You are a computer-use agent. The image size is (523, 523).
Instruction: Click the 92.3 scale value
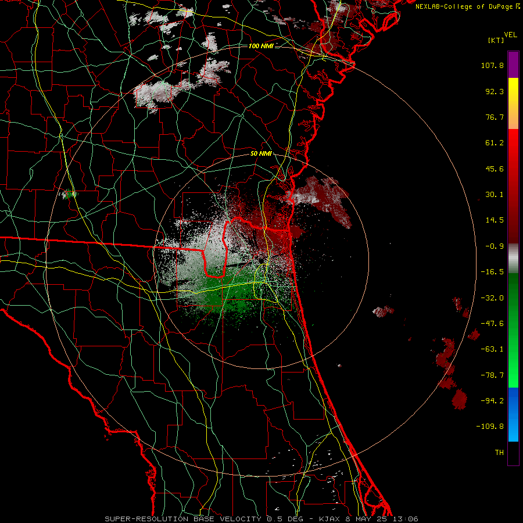point(495,91)
